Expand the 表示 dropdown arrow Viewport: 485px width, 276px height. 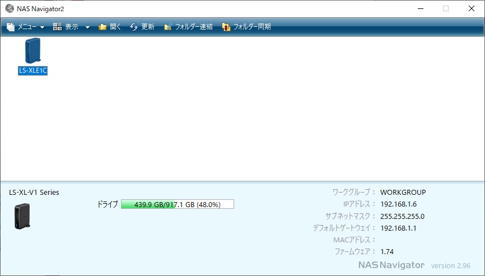pos(87,27)
